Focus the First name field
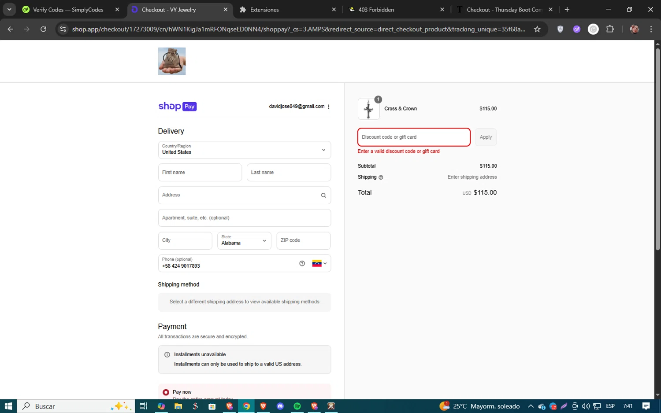 tap(200, 173)
